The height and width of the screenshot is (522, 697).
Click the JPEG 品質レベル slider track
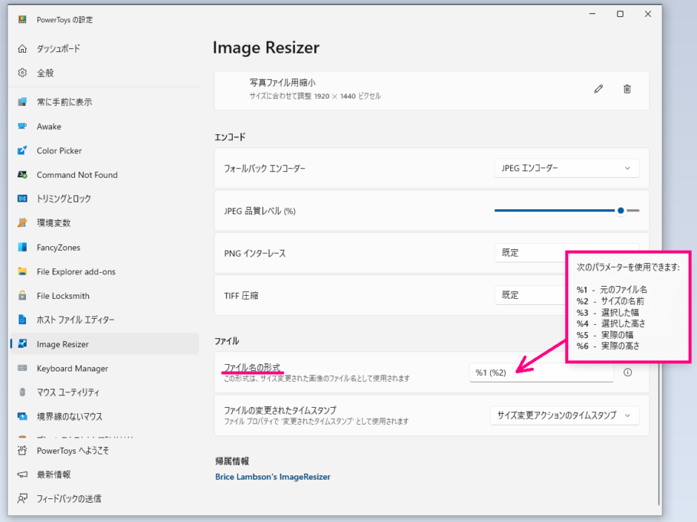tap(566, 211)
